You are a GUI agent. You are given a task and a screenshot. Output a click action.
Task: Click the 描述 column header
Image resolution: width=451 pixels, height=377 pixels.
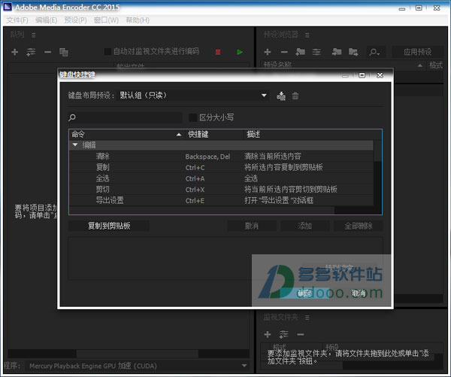click(253, 134)
